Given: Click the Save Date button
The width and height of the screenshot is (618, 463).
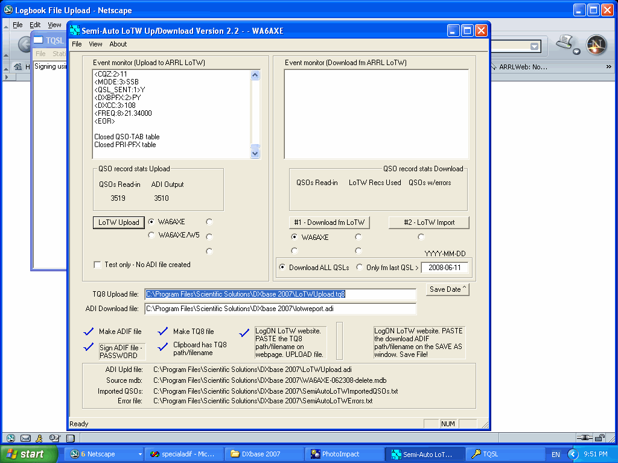Looking at the screenshot, I should pyautogui.click(x=448, y=289).
